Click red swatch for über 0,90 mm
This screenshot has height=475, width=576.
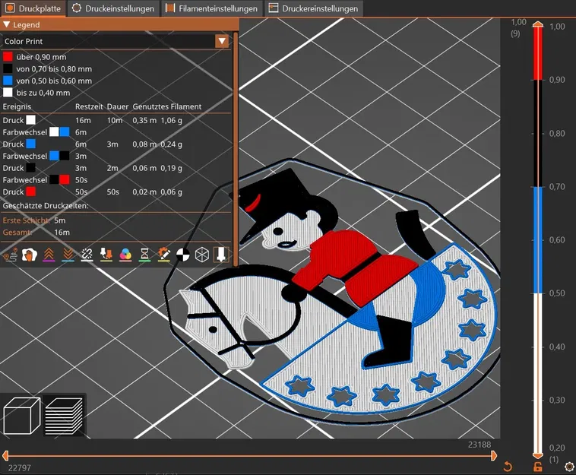click(8, 57)
